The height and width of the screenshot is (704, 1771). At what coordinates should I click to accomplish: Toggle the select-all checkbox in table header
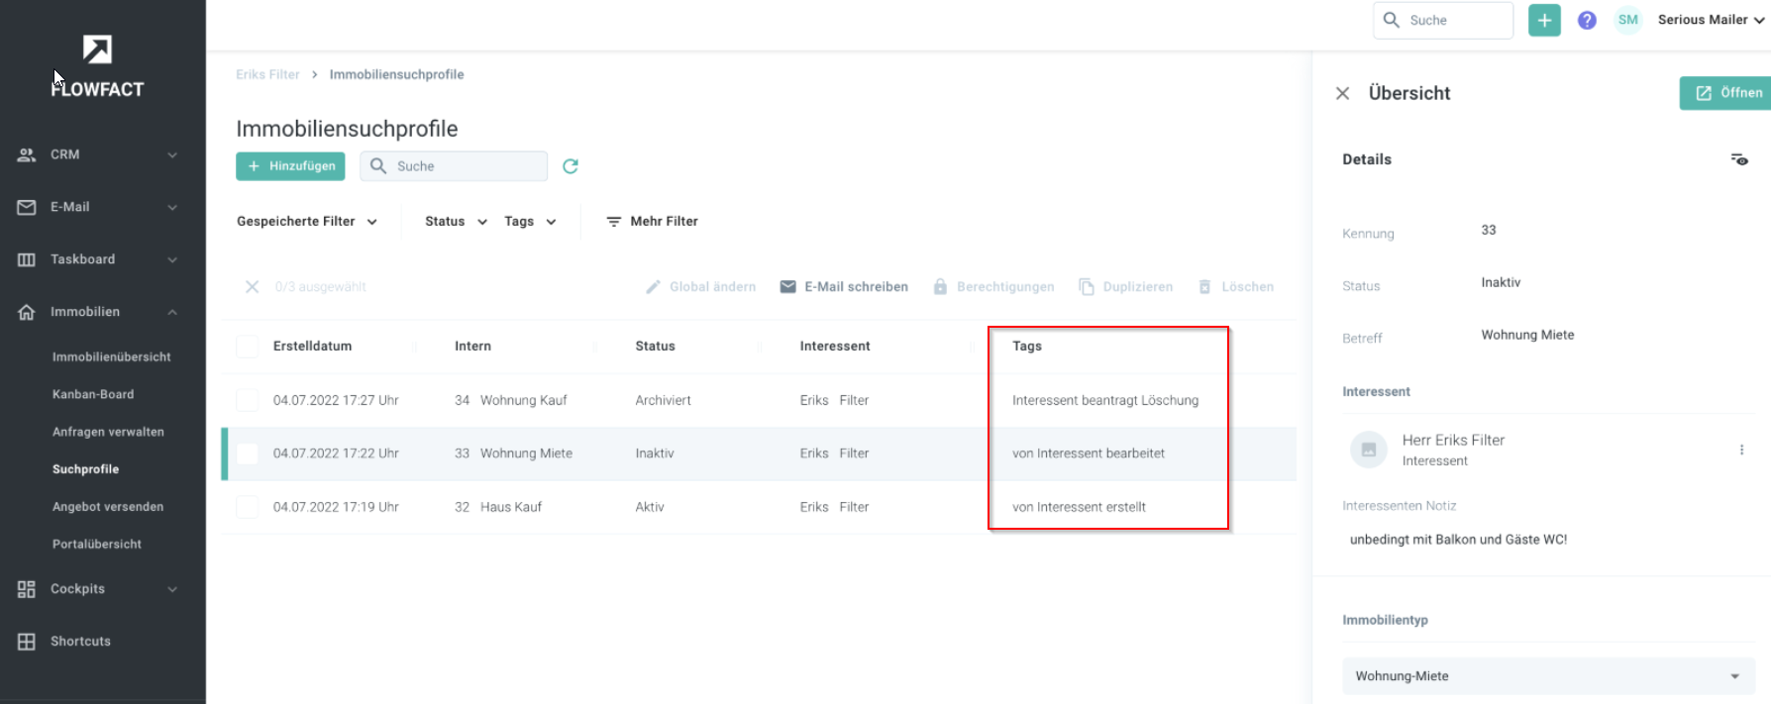pos(247,346)
